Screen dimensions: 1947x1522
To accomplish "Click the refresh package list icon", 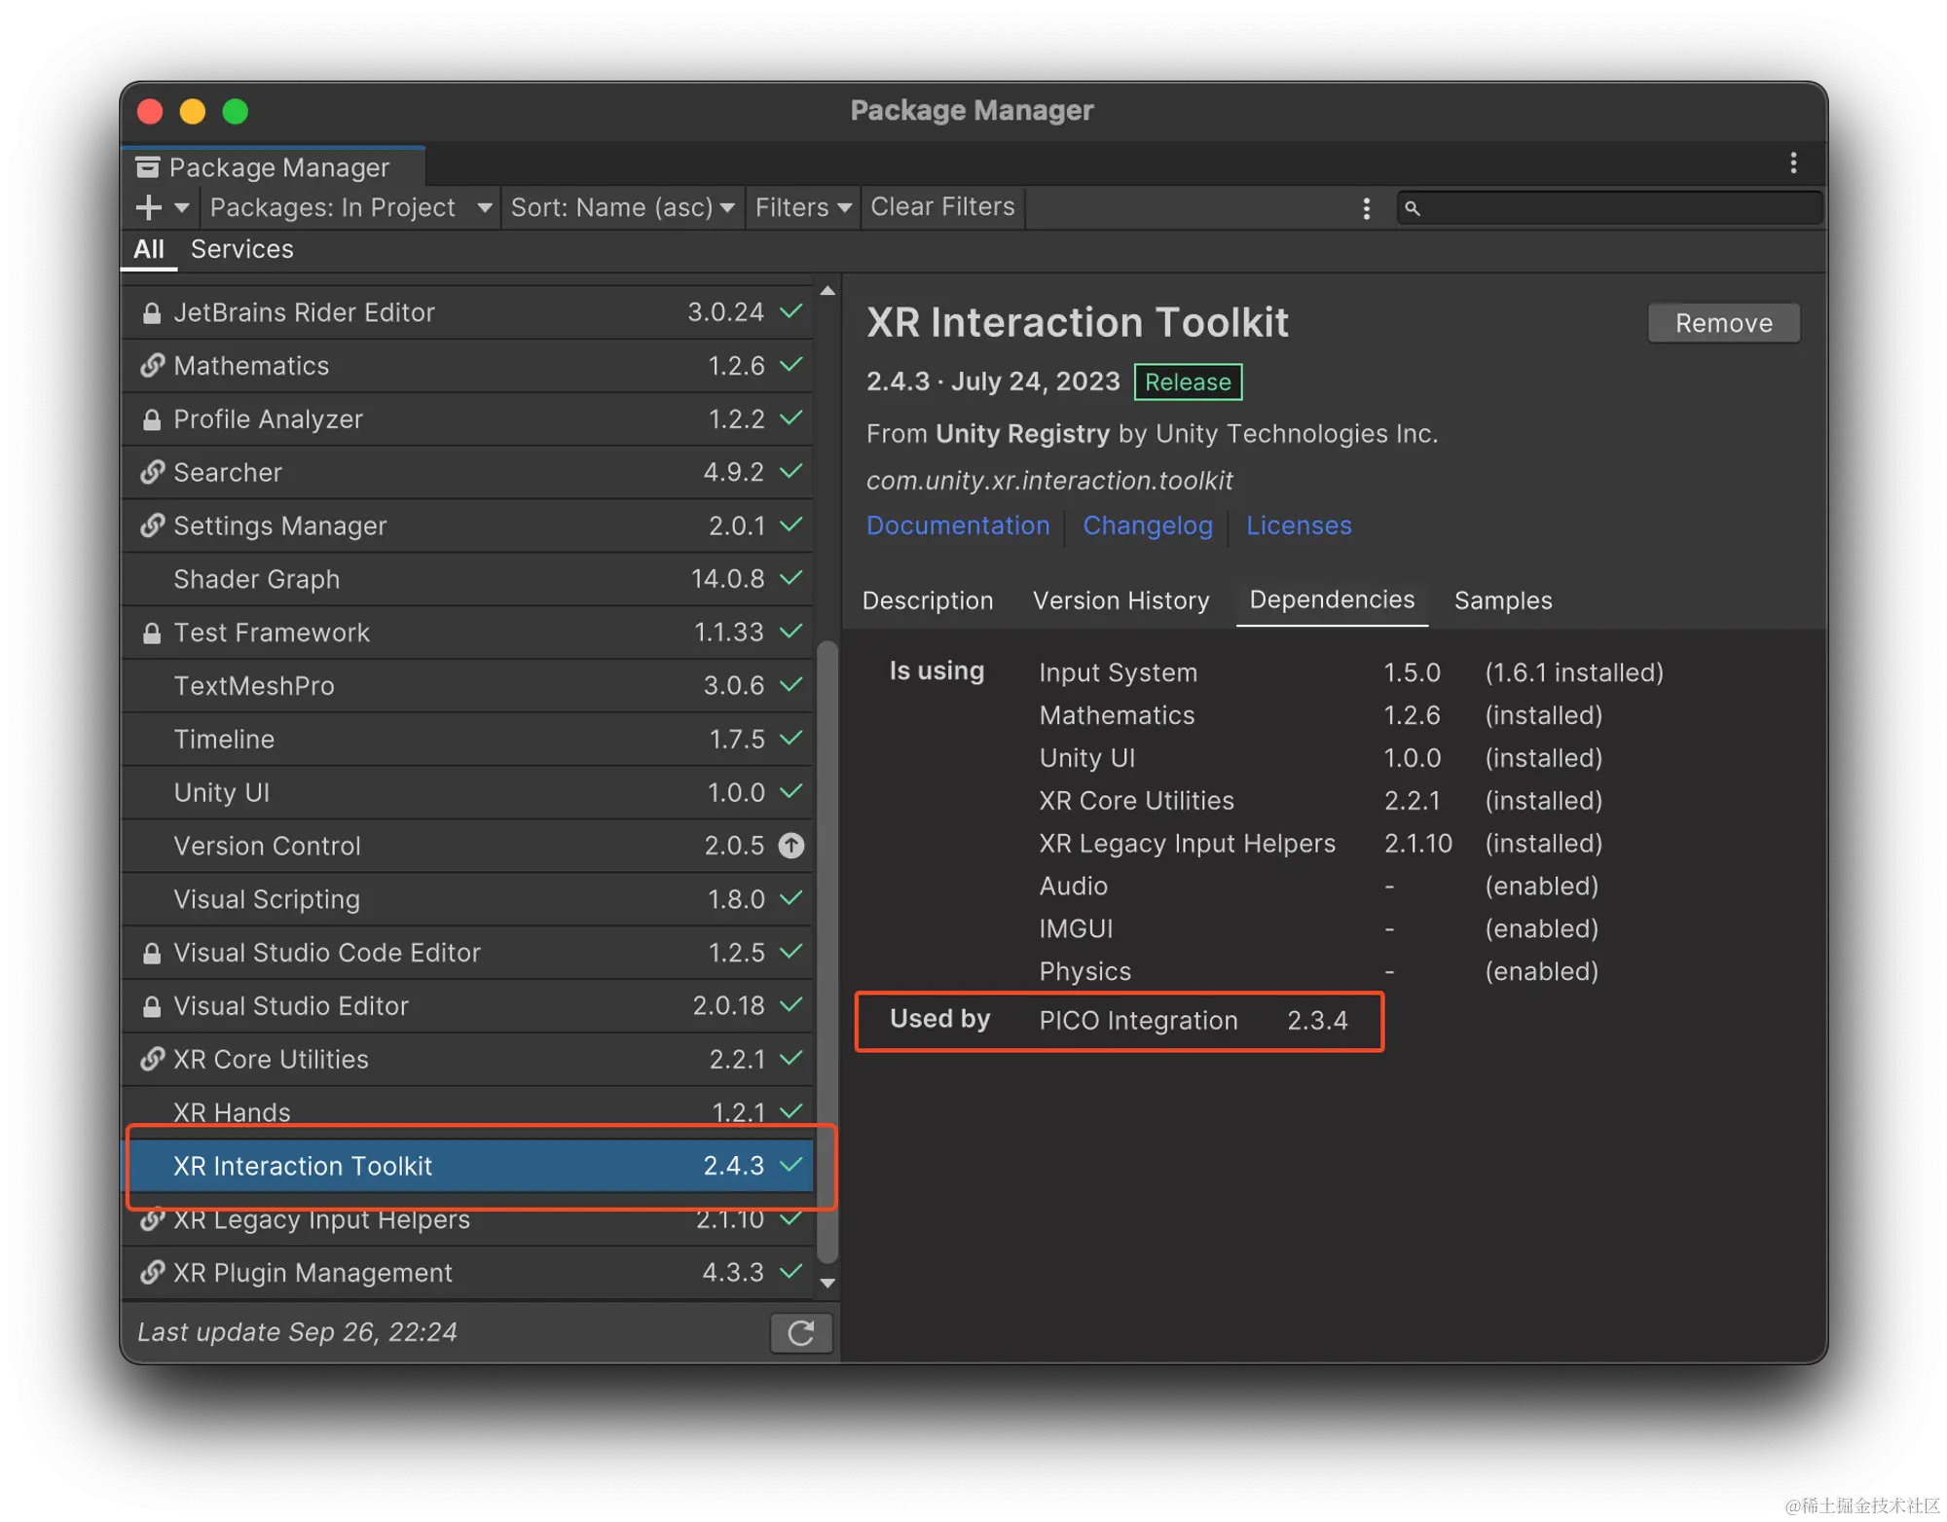I will point(800,1332).
